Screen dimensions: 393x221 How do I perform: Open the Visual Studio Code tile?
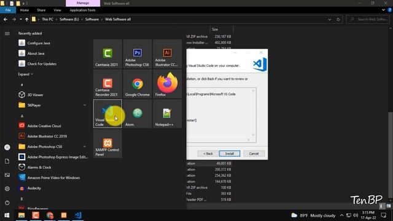pyautogui.click(x=107, y=114)
